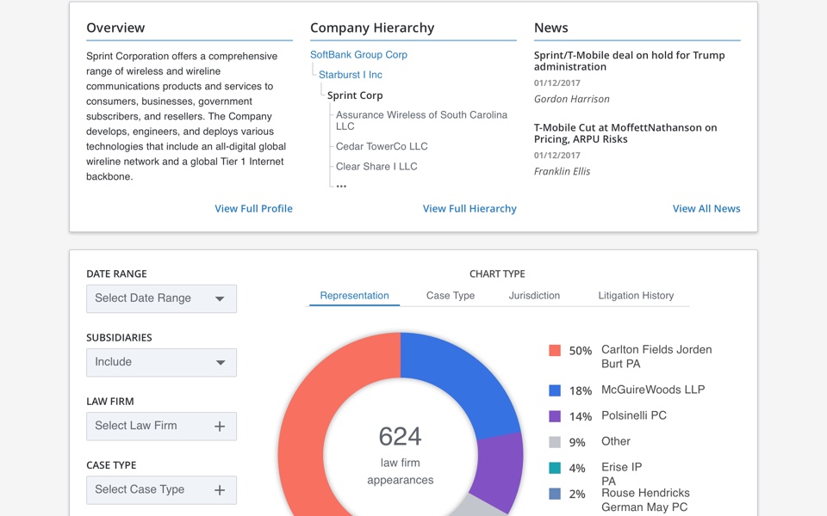Select Starburst I Inc in hierarchy
The width and height of the screenshot is (827, 516).
(x=351, y=75)
